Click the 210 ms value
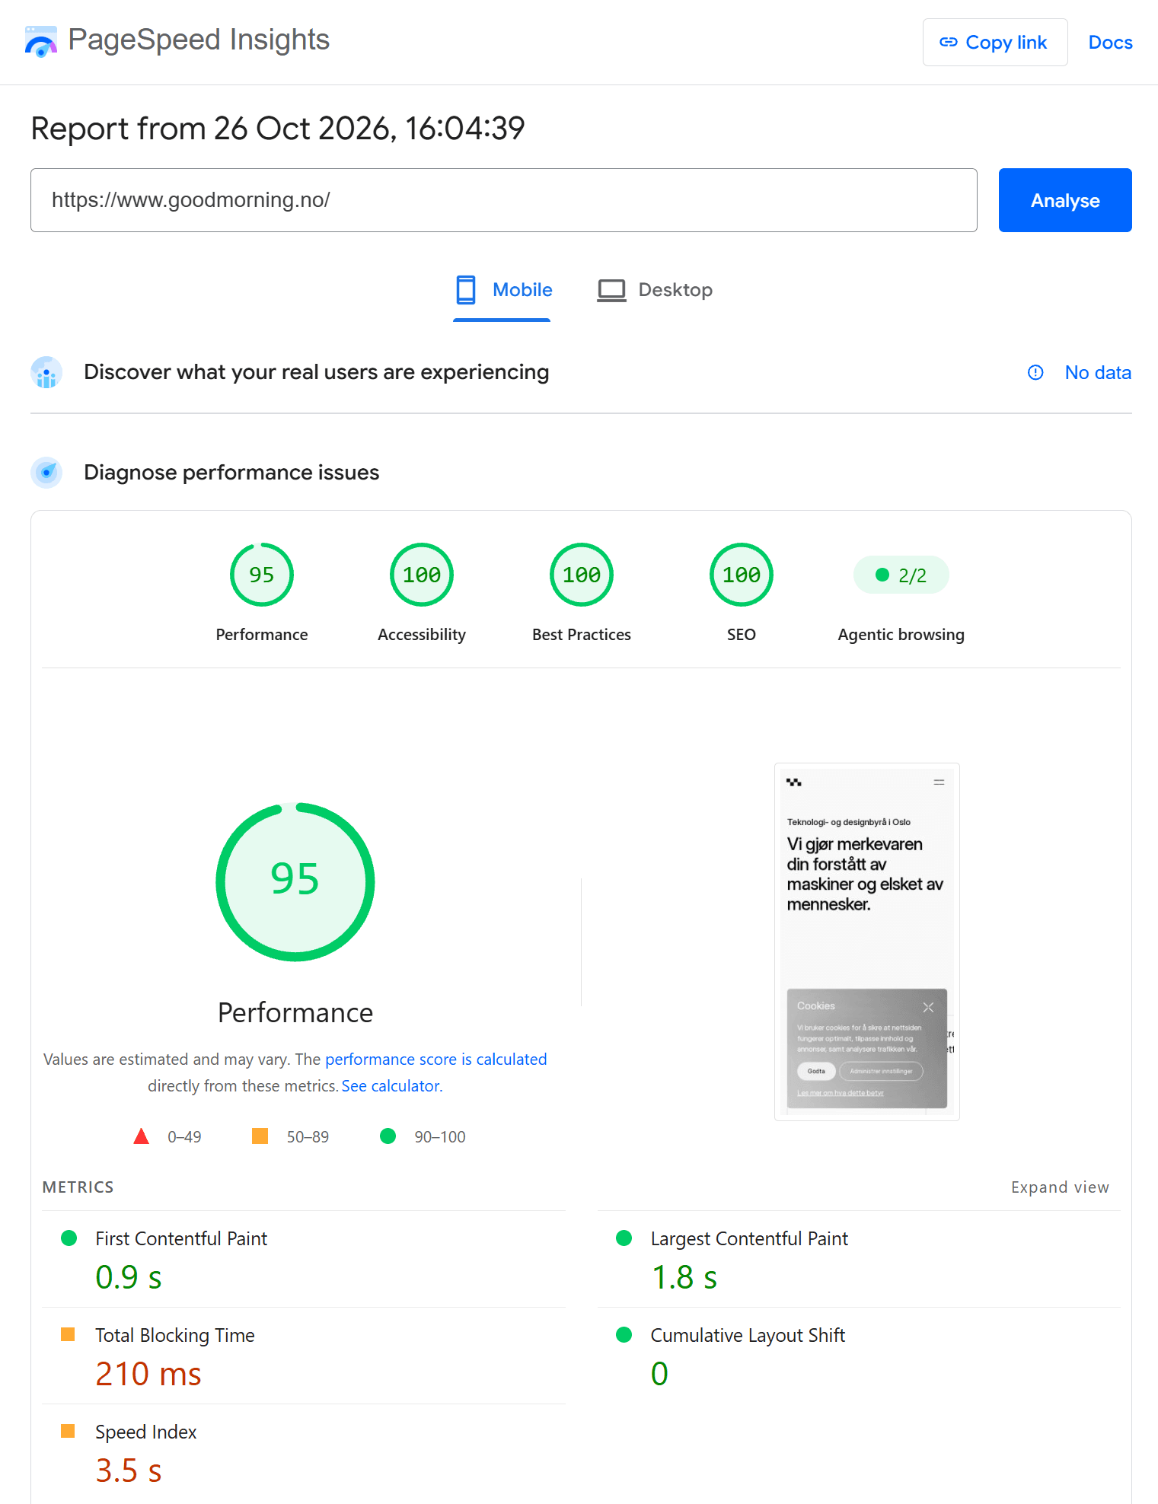The width and height of the screenshot is (1158, 1504). pyautogui.click(x=148, y=1374)
